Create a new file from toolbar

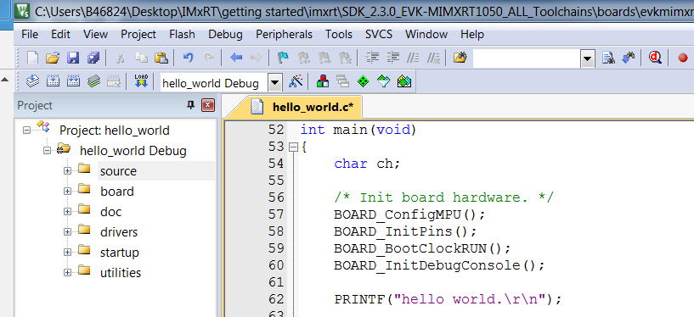coord(33,58)
